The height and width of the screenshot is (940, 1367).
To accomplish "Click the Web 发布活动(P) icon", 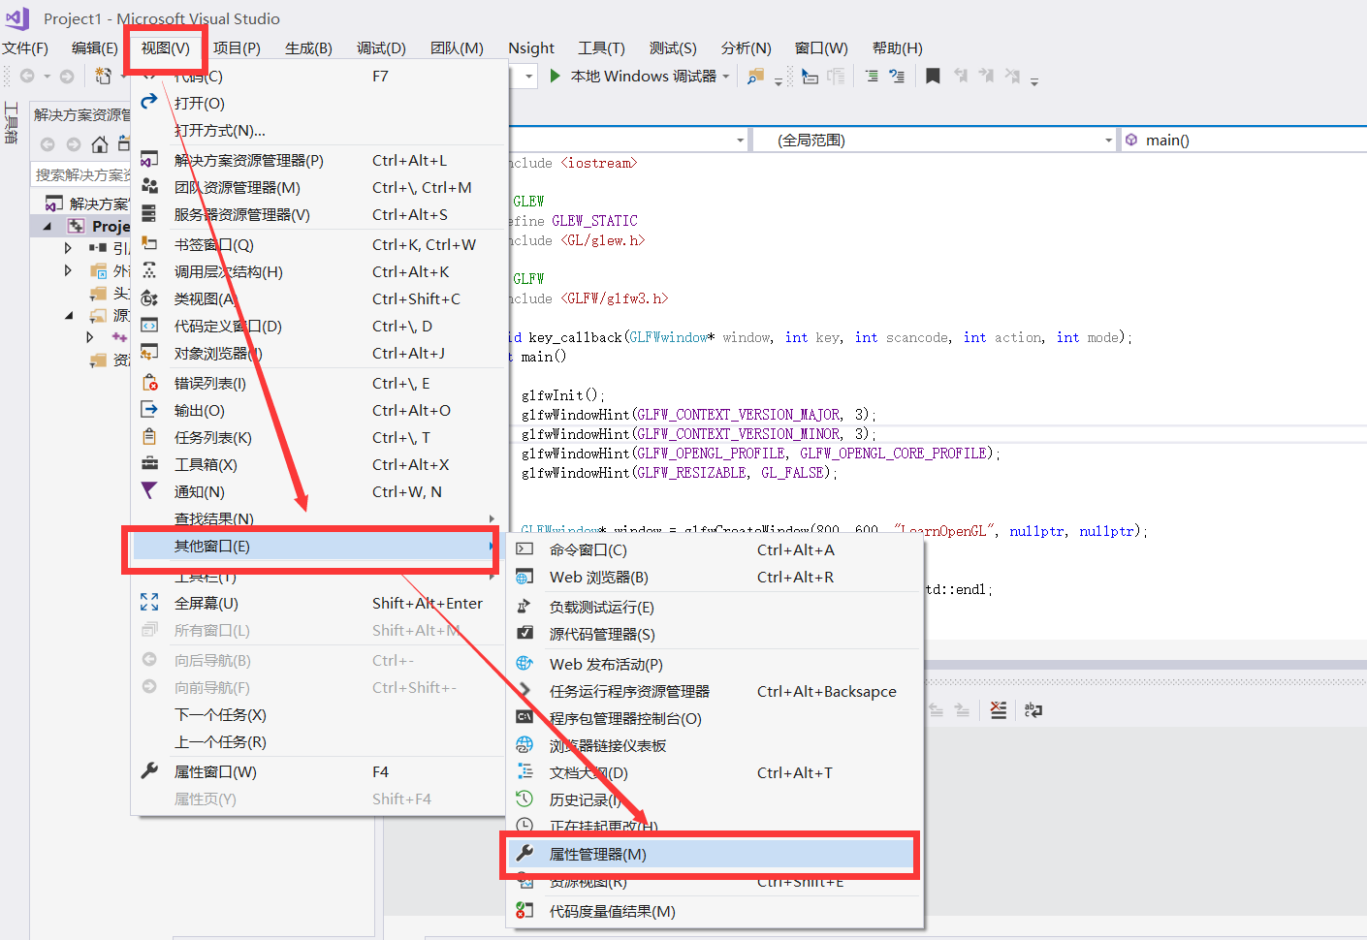I will [x=525, y=663].
